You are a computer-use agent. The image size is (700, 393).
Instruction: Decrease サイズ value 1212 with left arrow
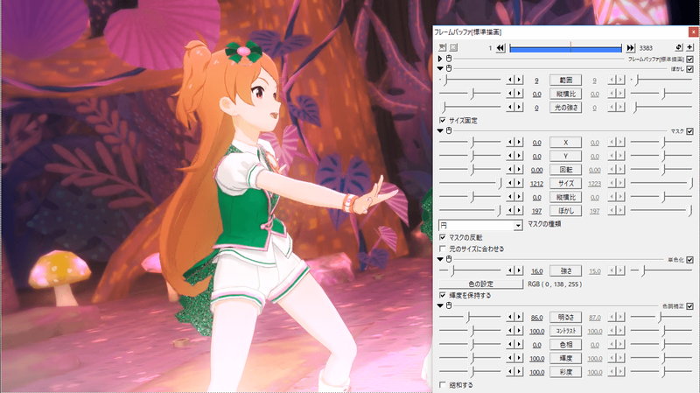(510, 183)
